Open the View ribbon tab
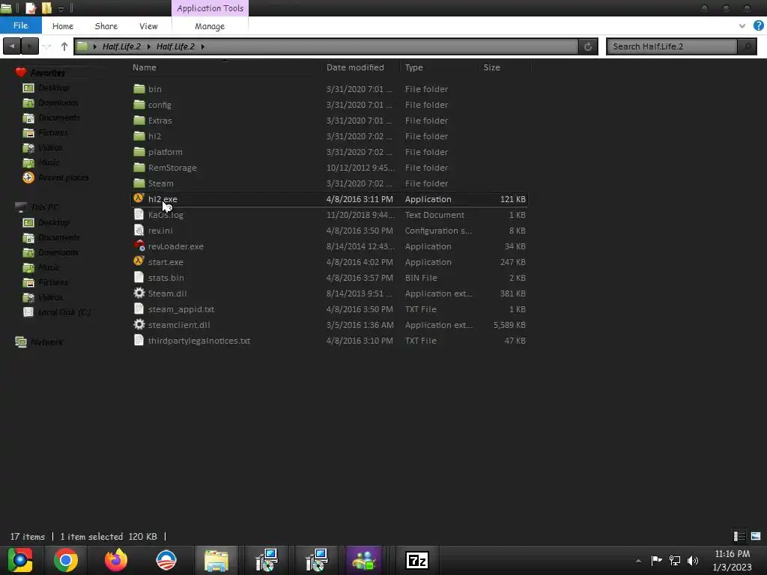The width and height of the screenshot is (767, 575). tap(148, 26)
